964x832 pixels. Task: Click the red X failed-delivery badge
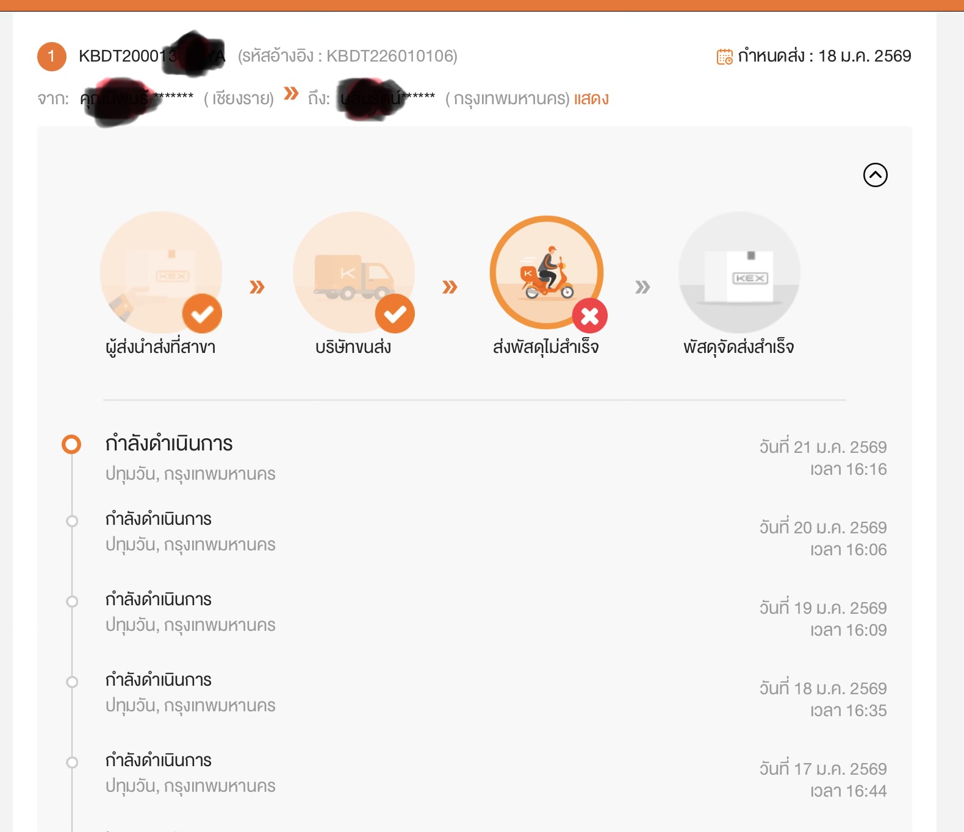tap(590, 316)
